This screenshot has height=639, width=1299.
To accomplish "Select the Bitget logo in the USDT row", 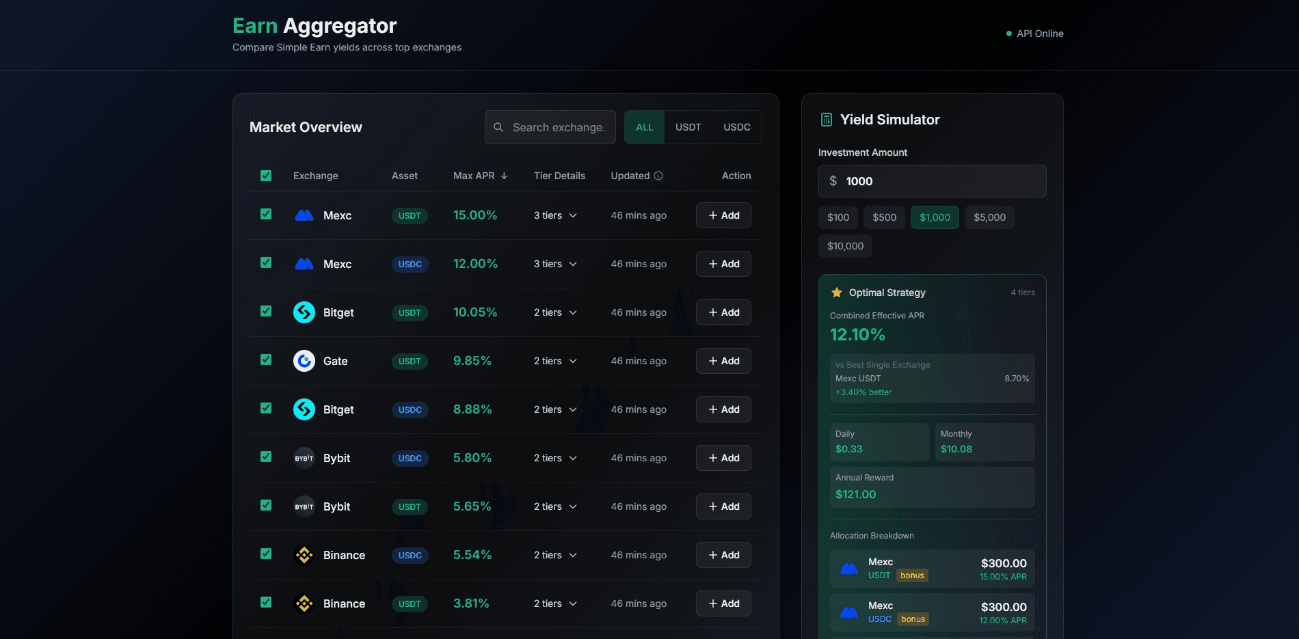I will pos(304,312).
